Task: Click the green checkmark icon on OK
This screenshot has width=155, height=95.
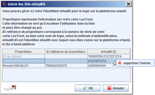Action: [x=85, y=88]
